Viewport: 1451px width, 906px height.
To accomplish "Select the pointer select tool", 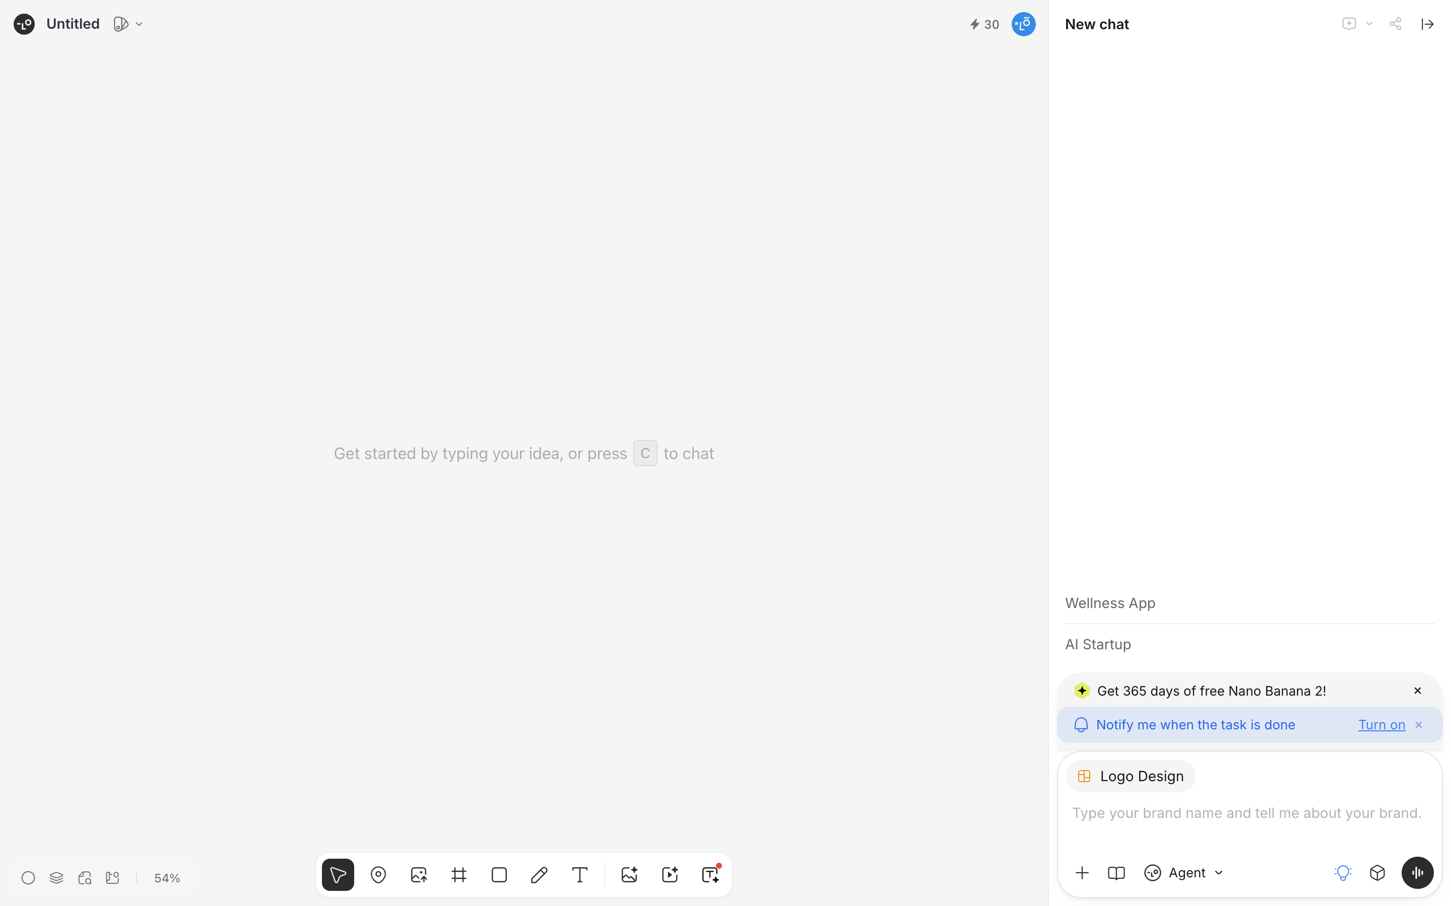I will [x=338, y=875].
